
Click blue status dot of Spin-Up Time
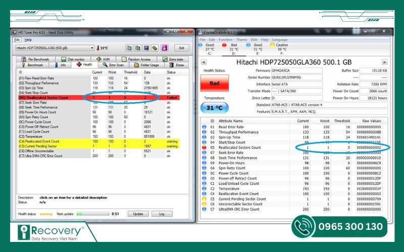pos(205,137)
